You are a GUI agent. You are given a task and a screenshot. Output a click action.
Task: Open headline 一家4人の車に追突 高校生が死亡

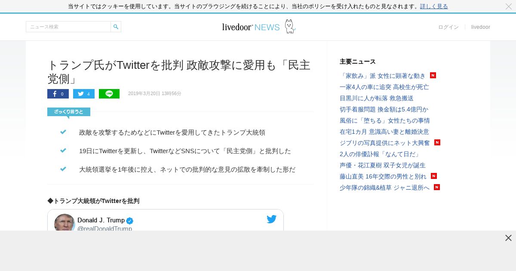tap(384, 87)
